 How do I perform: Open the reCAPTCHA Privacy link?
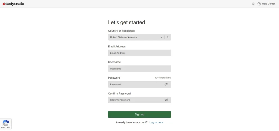point(3,127)
